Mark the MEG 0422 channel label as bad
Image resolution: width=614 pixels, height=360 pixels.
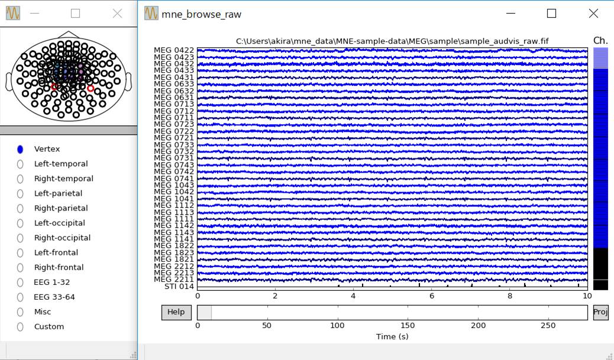tap(174, 51)
